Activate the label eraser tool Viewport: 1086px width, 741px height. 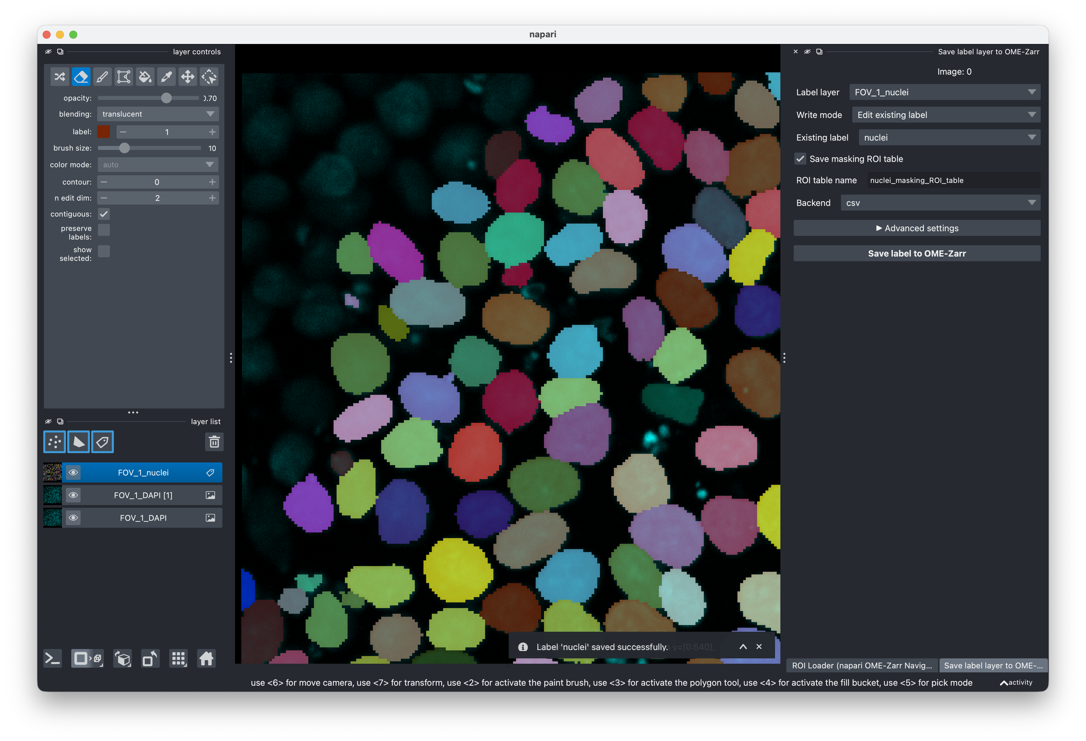click(x=81, y=77)
